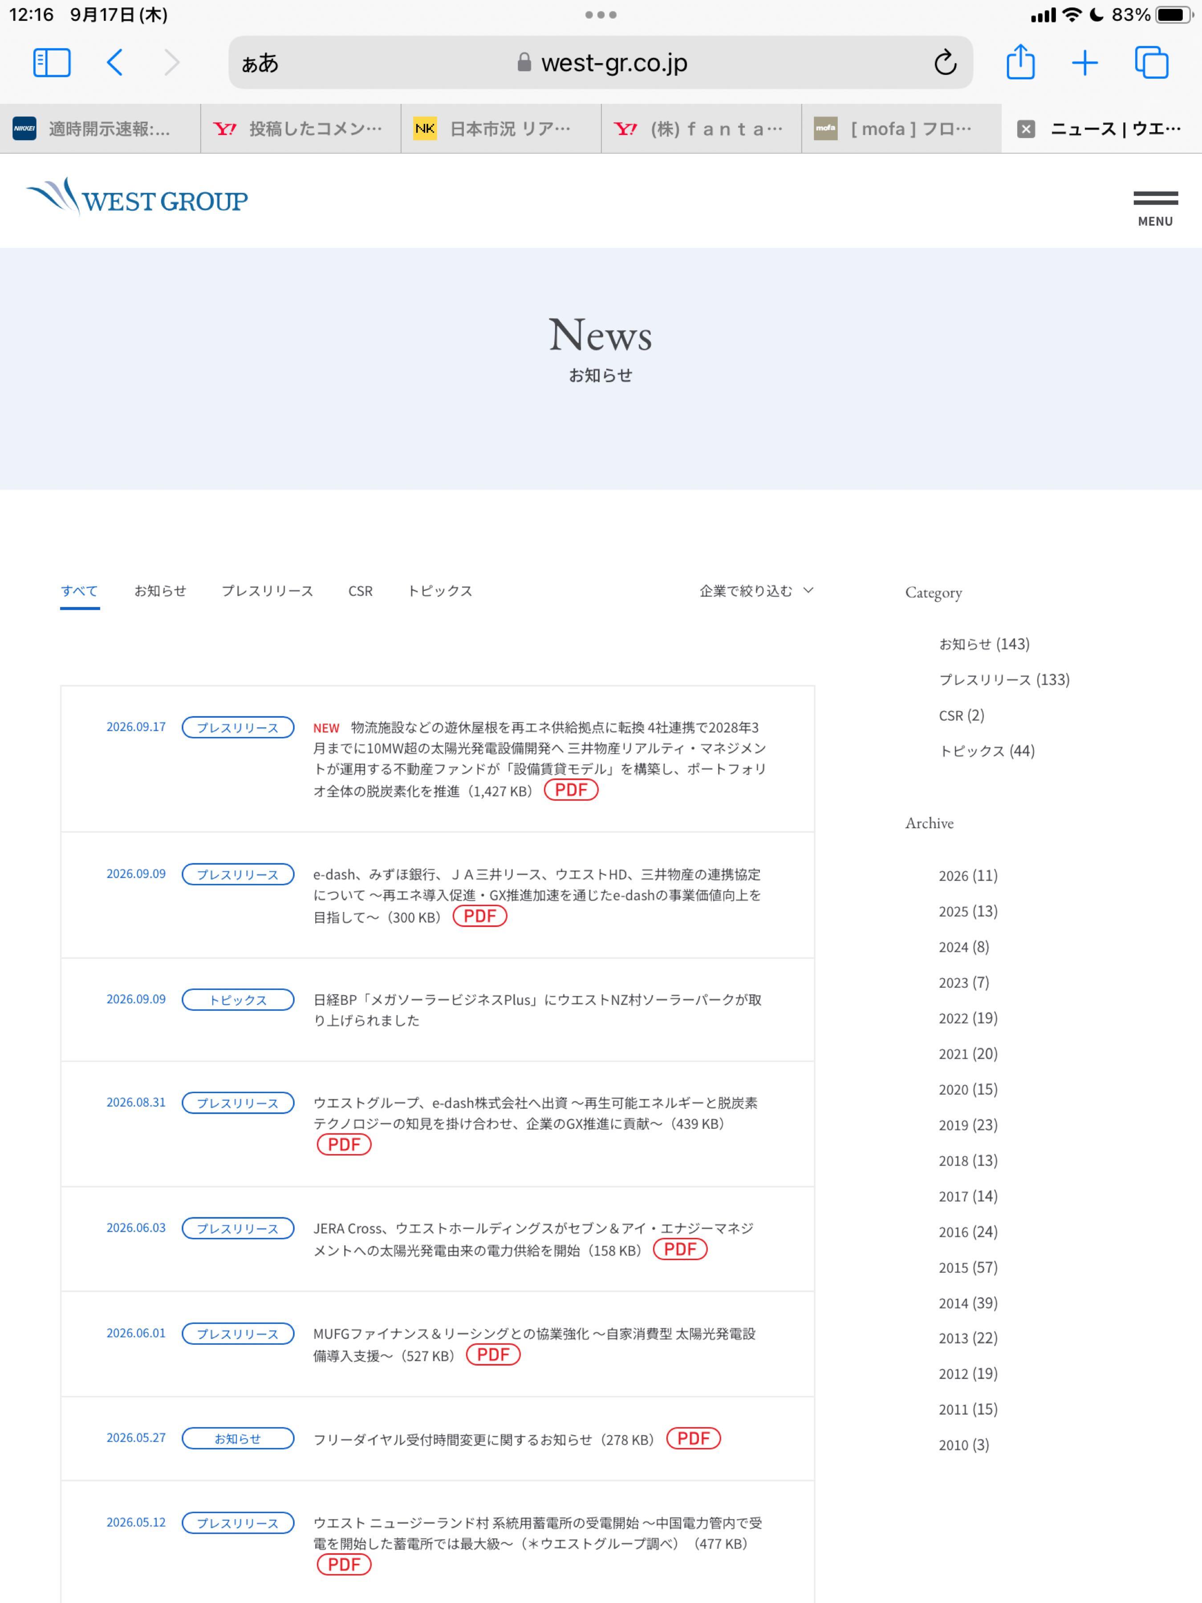Open the 2024 (8) archive

[964, 947]
